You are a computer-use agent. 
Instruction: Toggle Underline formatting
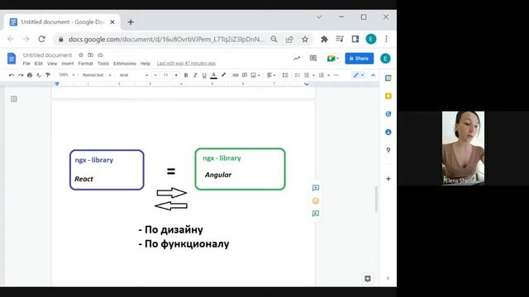pos(204,75)
